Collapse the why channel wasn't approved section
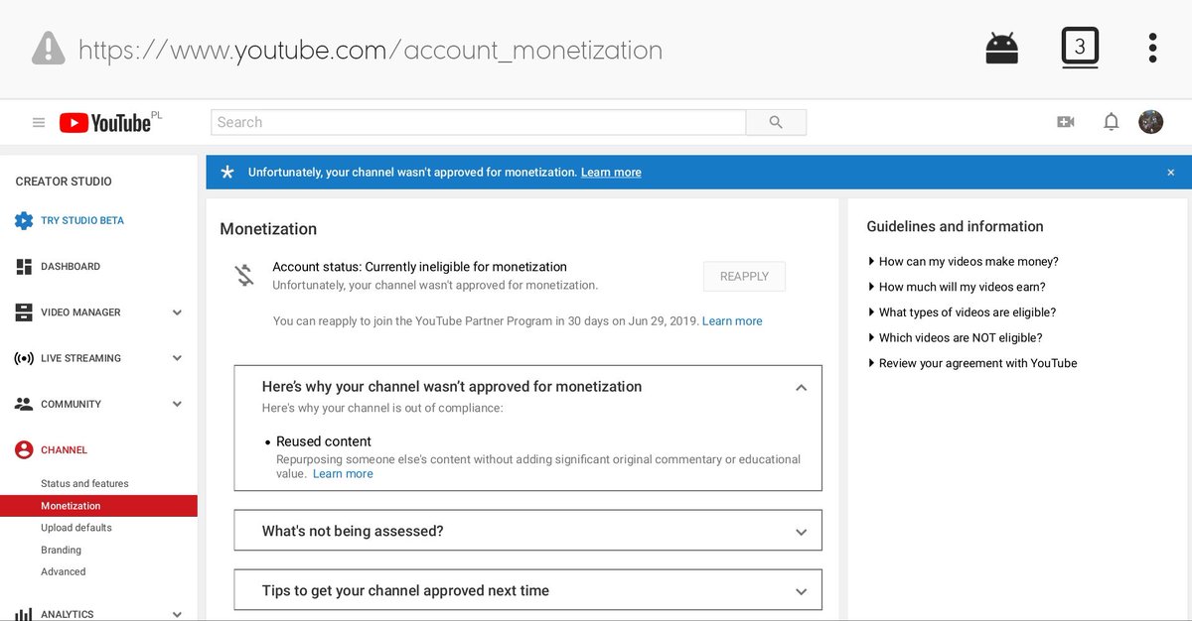The image size is (1192, 621). [x=801, y=388]
